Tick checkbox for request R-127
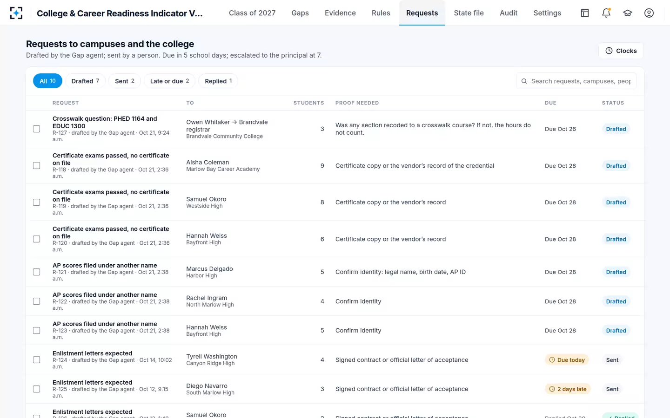670x418 pixels. [37, 129]
